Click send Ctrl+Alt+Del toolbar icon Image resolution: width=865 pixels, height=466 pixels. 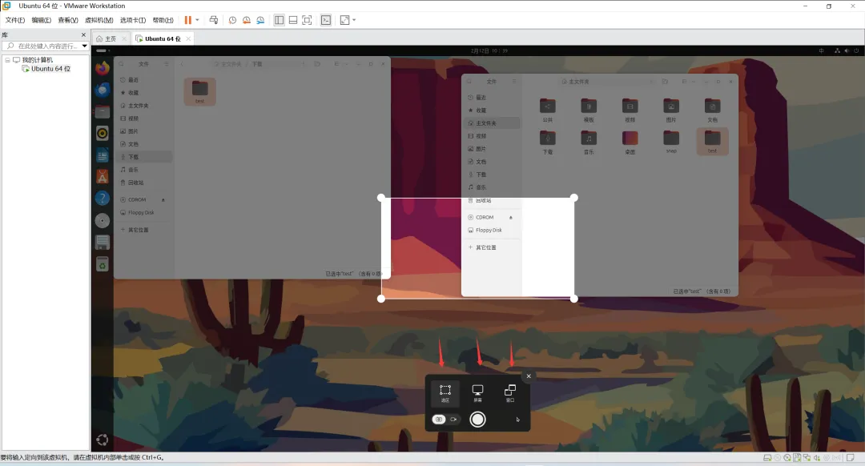214,20
